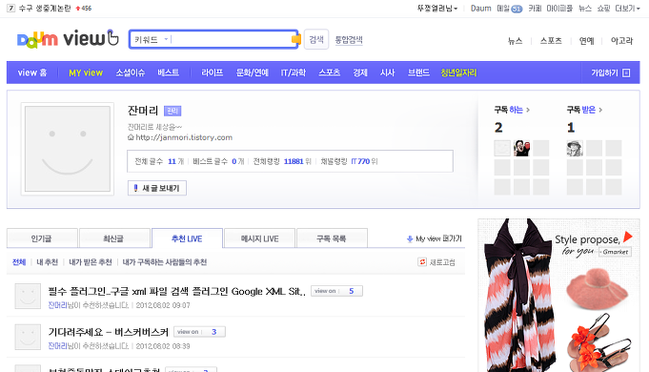Select 내가 받은 추천 filter
The width and height of the screenshot is (649, 372).
pyautogui.click(x=91, y=261)
